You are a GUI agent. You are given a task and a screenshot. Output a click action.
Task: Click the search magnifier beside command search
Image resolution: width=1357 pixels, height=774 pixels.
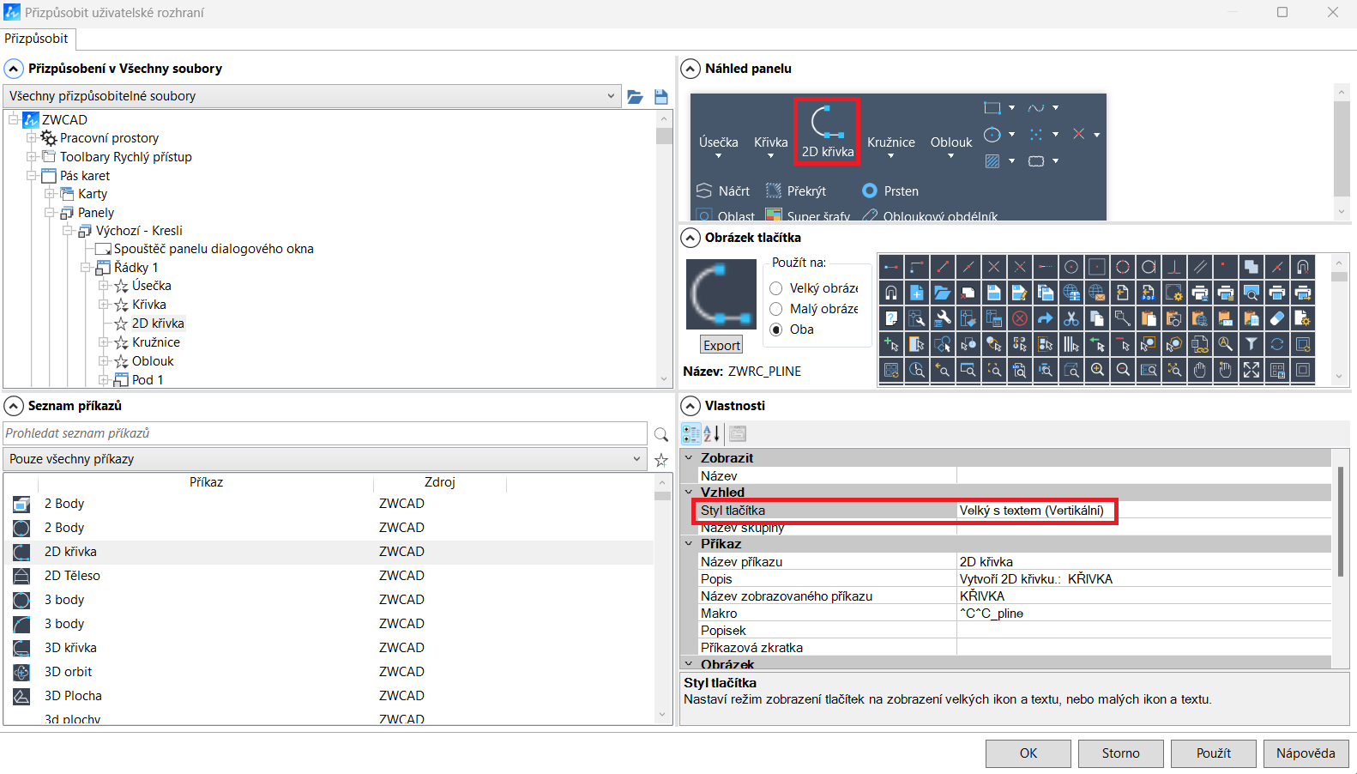pyautogui.click(x=660, y=434)
